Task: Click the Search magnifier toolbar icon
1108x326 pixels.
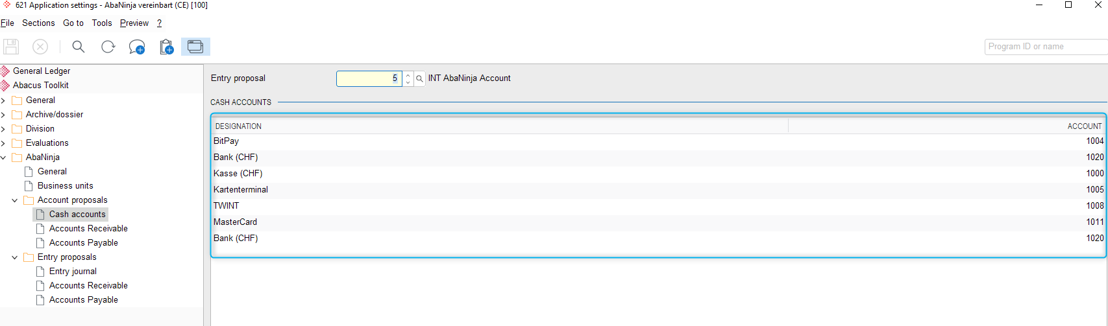Action: [x=79, y=47]
